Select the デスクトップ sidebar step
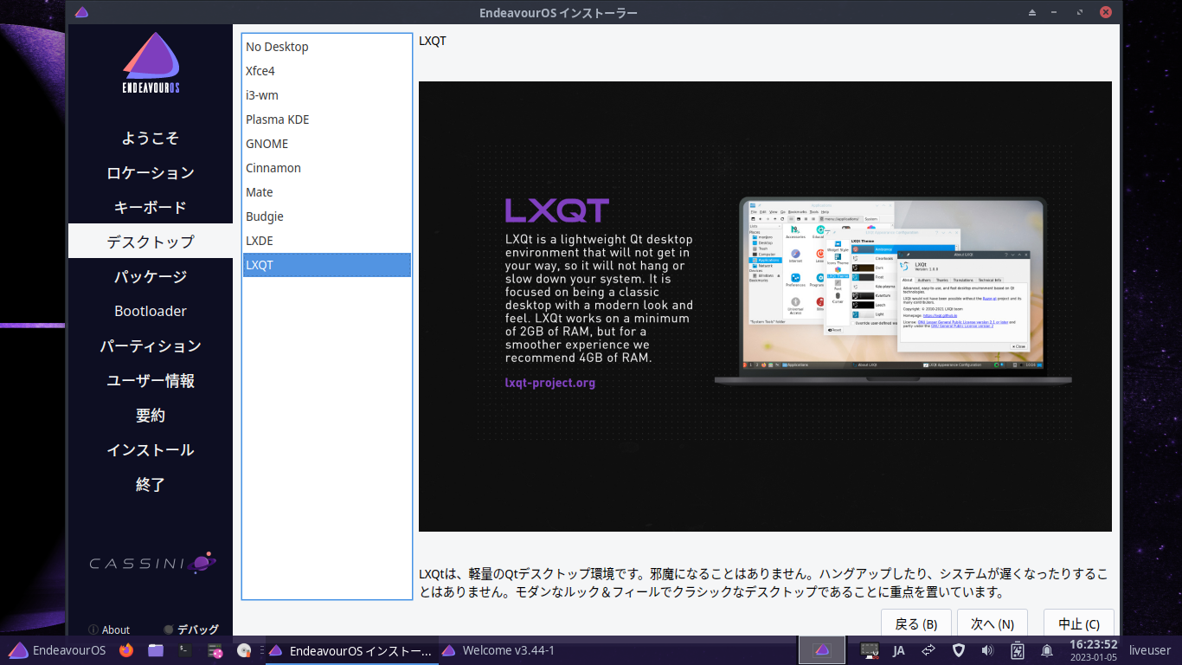This screenshot has height=665, width=1182. click(151, 241)
